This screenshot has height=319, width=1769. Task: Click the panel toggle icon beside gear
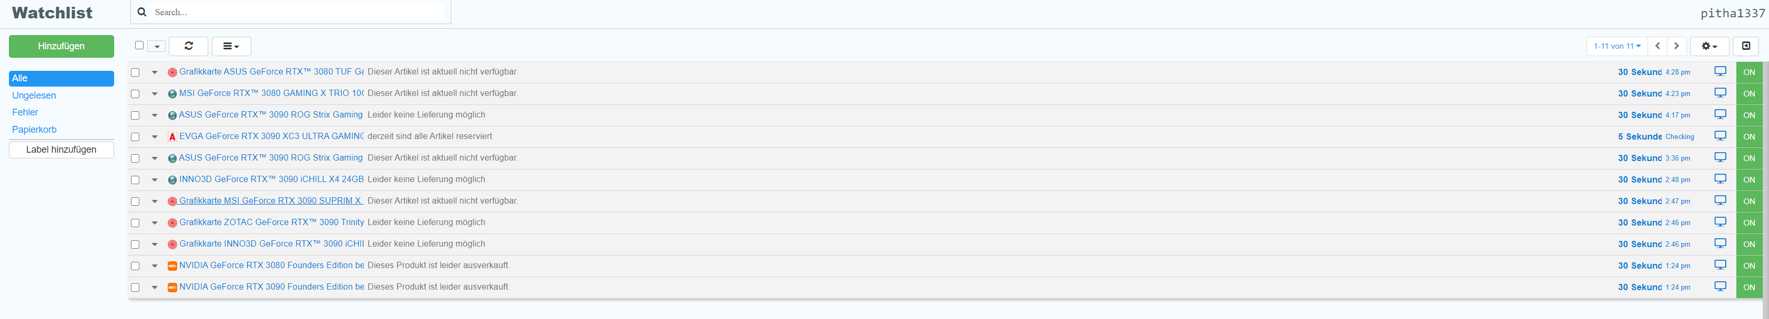click(1746, 46)
